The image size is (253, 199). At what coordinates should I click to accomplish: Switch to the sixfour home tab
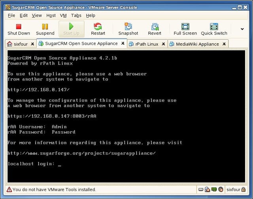[21, 44]
